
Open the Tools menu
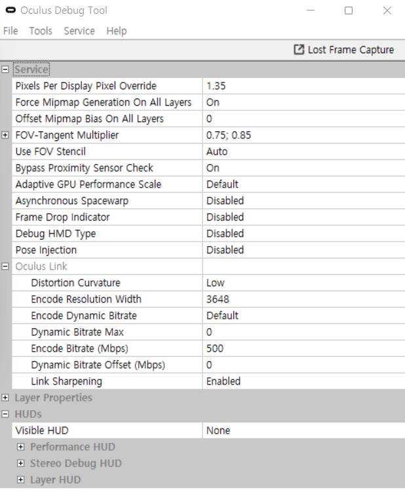coord(39,31)
